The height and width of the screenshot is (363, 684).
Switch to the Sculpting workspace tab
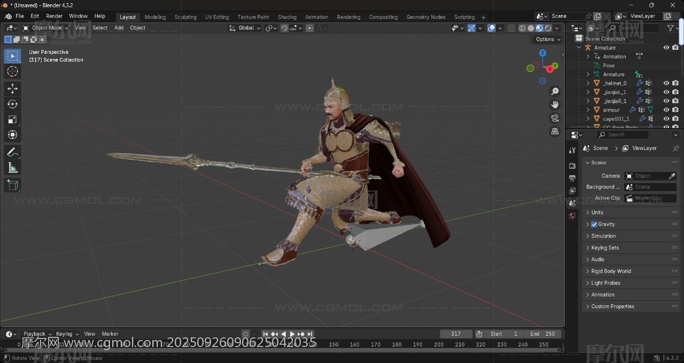tap(185, 17)
